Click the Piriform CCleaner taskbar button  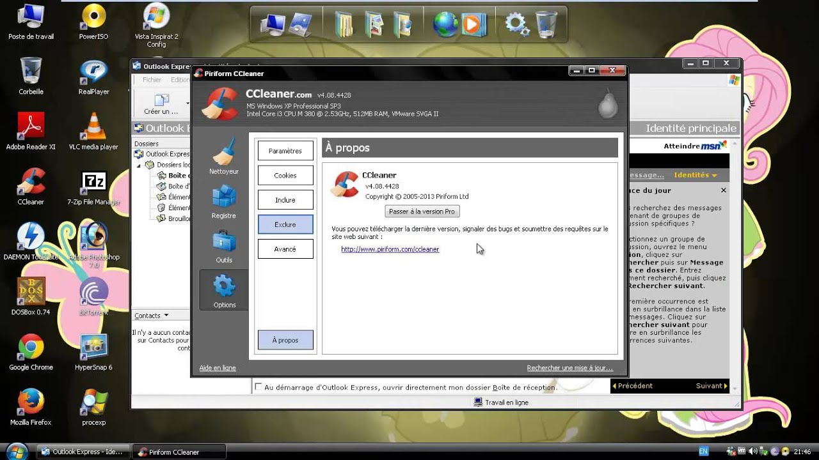tap(179, 452)
